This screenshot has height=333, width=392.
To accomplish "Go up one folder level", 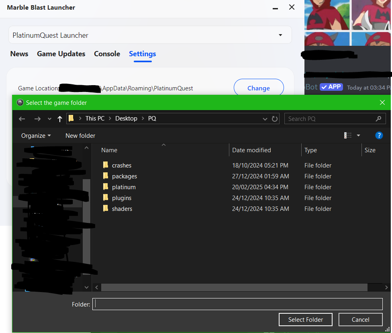I will click(60, 119).
